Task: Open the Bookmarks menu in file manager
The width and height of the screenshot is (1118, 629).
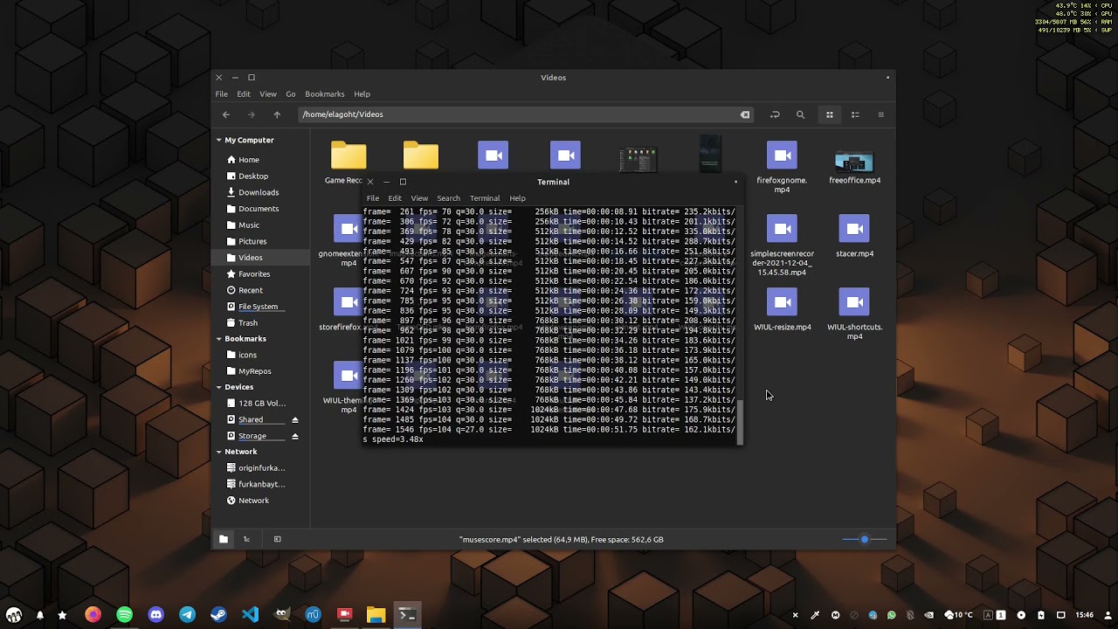Action: (324, 94)
